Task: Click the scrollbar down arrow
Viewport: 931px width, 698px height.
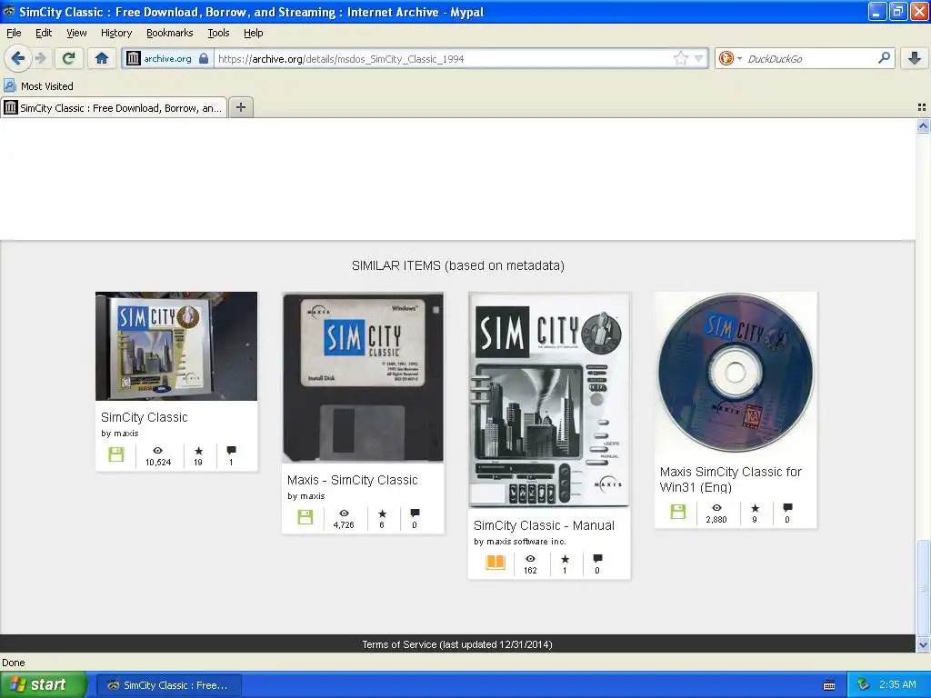Action: (x=923, y=644)
